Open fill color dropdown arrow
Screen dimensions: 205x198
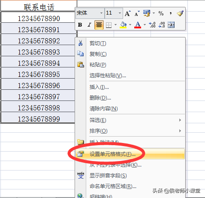coord(130,25)
